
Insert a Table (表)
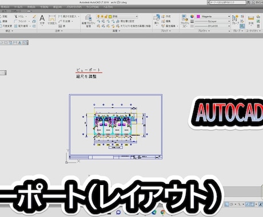click(x=62, y=26)
